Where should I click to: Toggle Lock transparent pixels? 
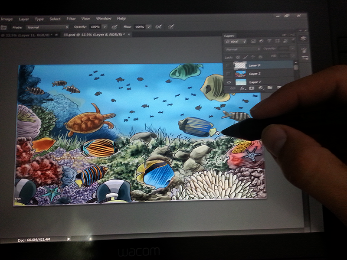(x=238, y=57)
